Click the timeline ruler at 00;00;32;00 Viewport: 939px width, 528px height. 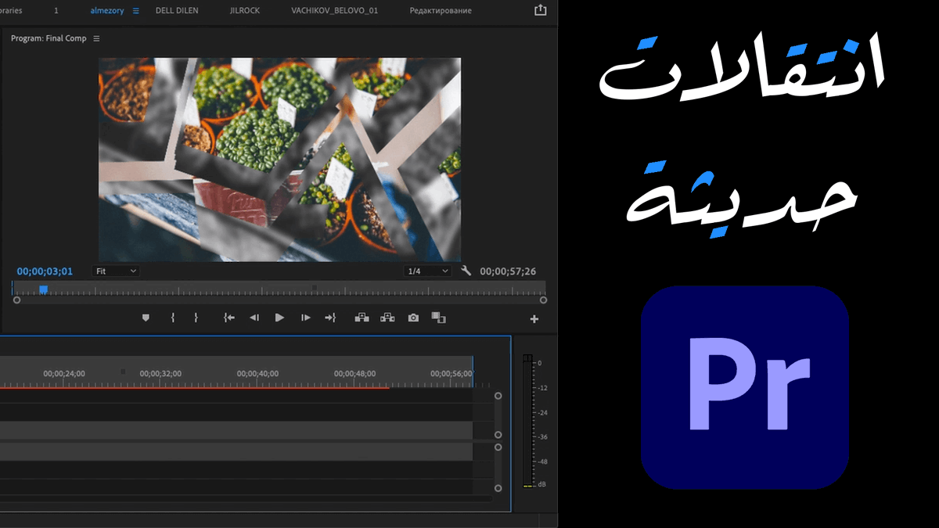(x=160, y=374)
